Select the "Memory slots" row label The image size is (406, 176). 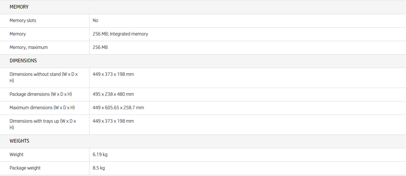pyautogui.click(x=23, y=20)
